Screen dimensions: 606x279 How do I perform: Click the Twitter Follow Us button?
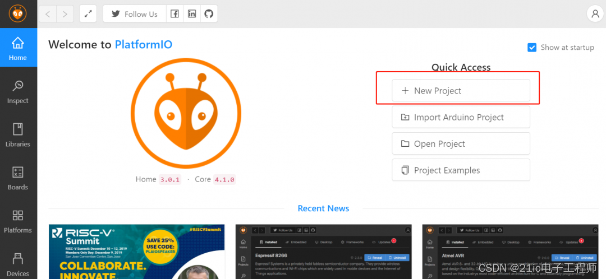[135, 14]
